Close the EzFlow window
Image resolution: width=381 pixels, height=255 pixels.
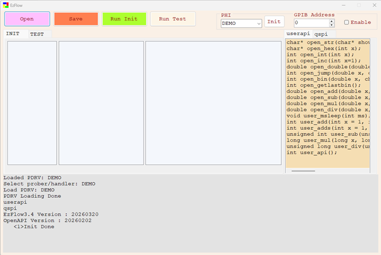tap(374, 5)
